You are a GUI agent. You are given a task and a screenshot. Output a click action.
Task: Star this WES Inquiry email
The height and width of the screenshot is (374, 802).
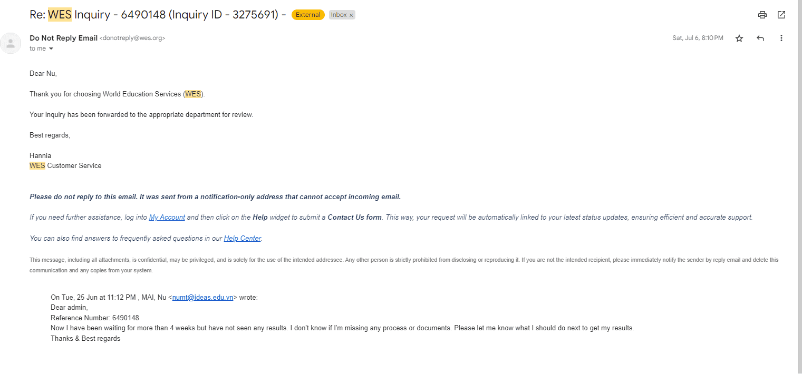click(739, 38)
